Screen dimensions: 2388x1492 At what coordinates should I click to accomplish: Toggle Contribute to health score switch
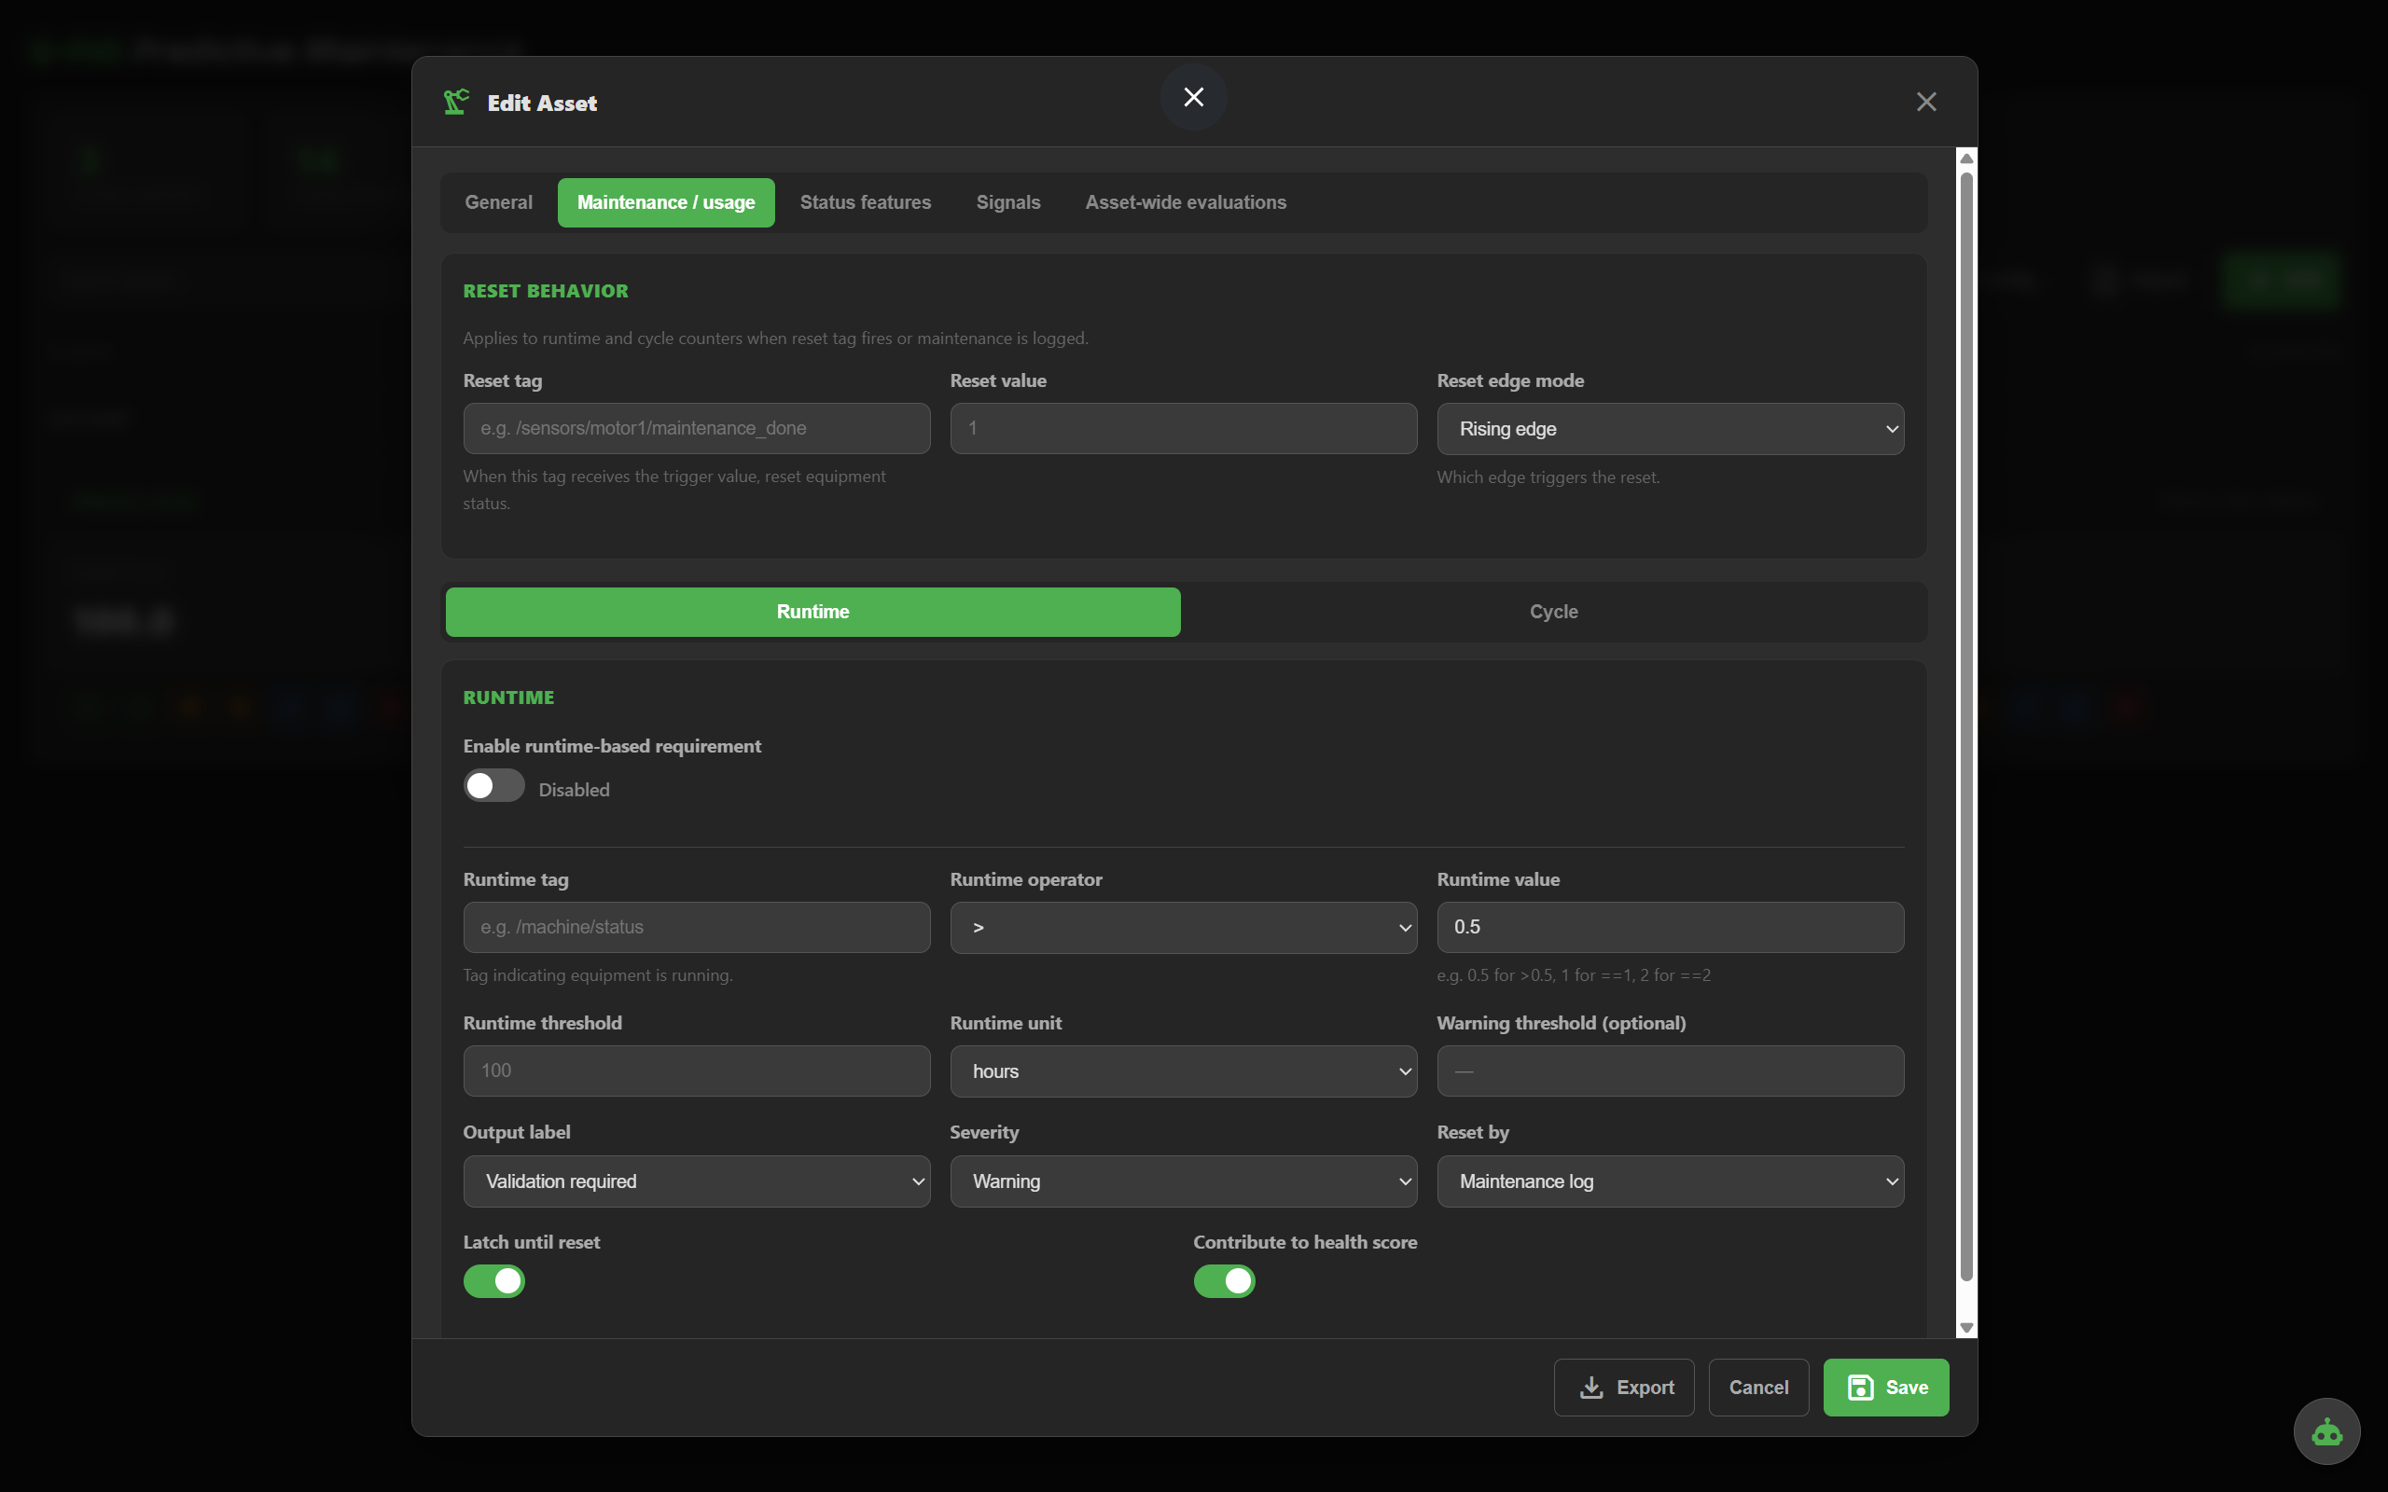(x=1224, y=1281)
